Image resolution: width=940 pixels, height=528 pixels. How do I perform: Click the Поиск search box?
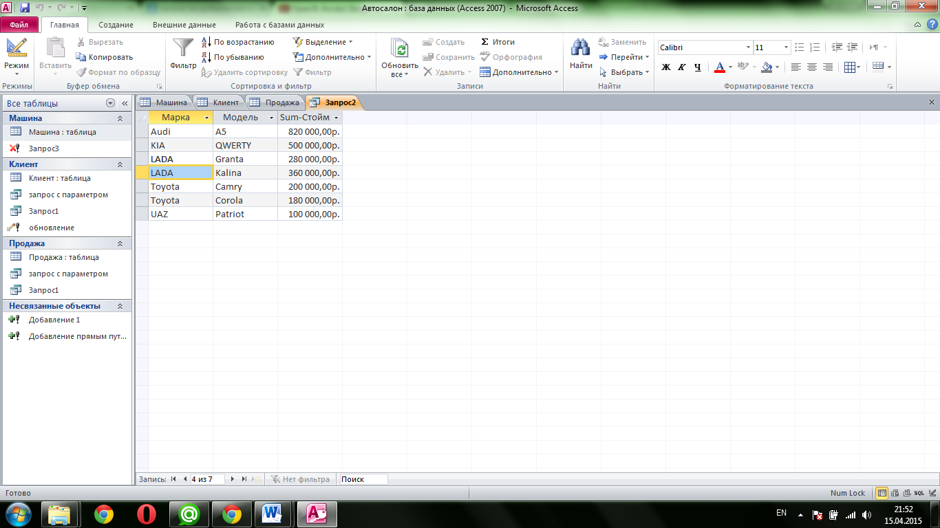[363, 479]
